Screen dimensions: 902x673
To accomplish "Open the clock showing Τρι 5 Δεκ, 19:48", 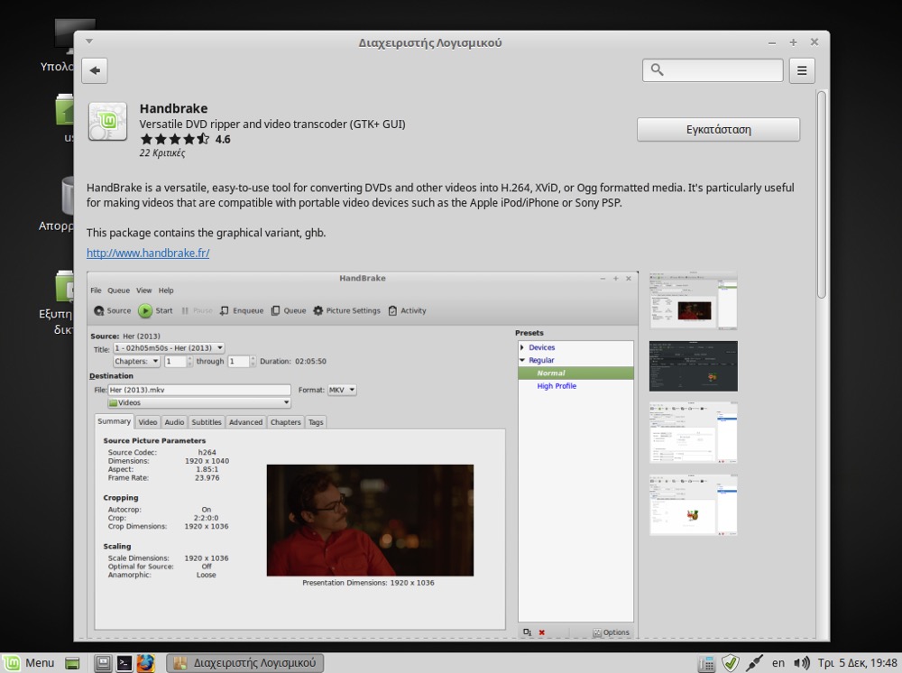I will pos(857,663).
